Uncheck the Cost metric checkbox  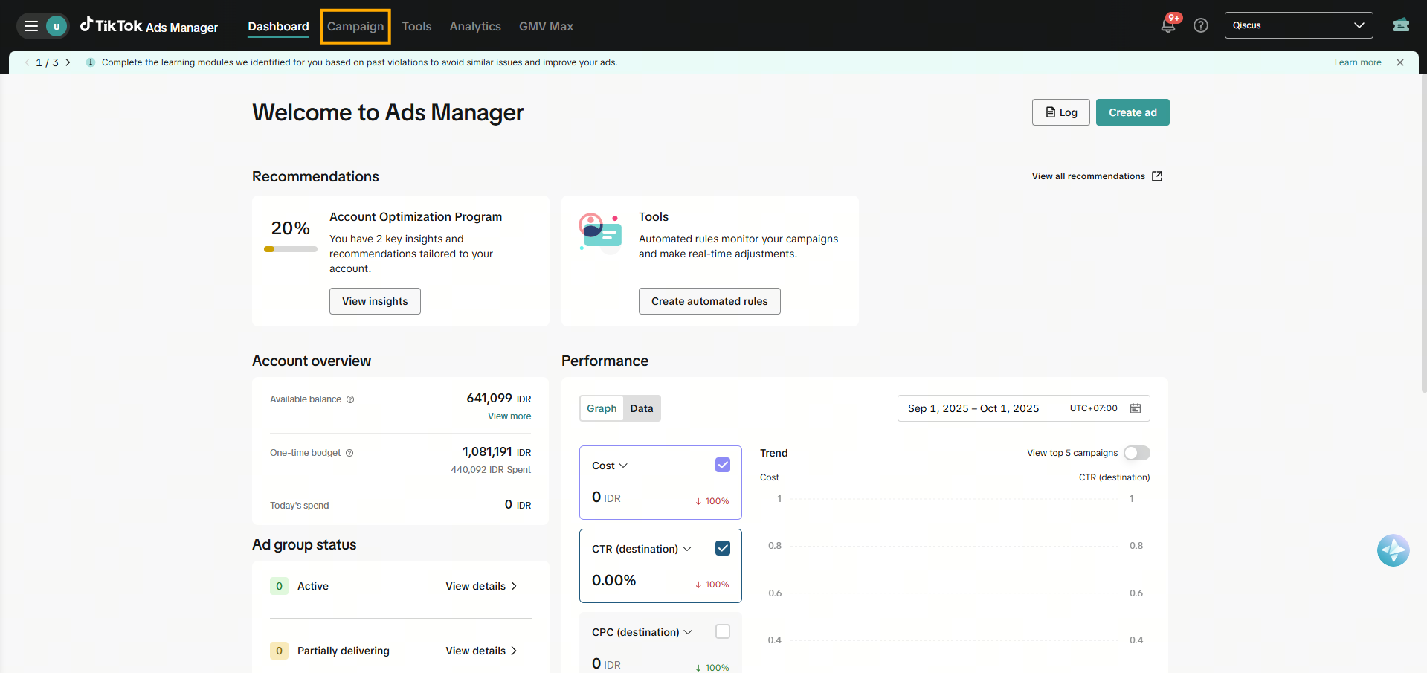coord(722,465)
